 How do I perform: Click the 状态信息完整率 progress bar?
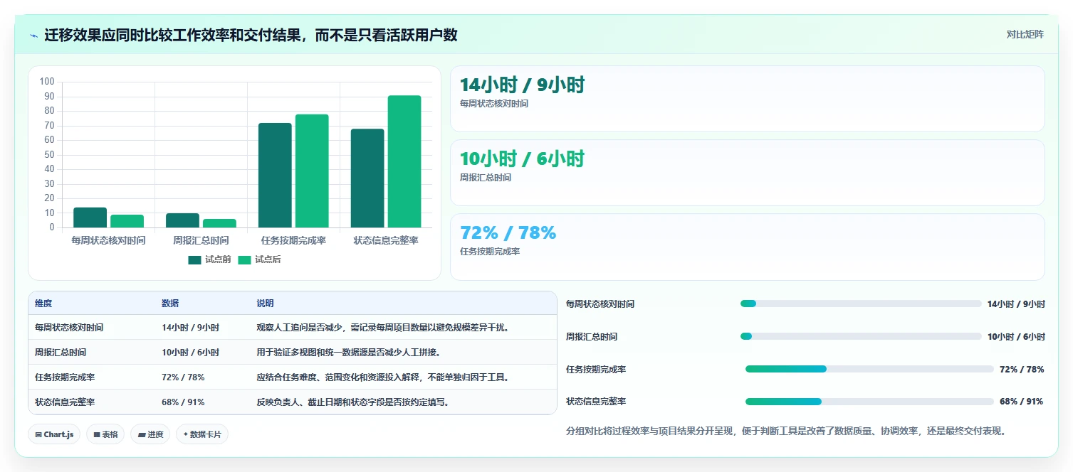869,402
